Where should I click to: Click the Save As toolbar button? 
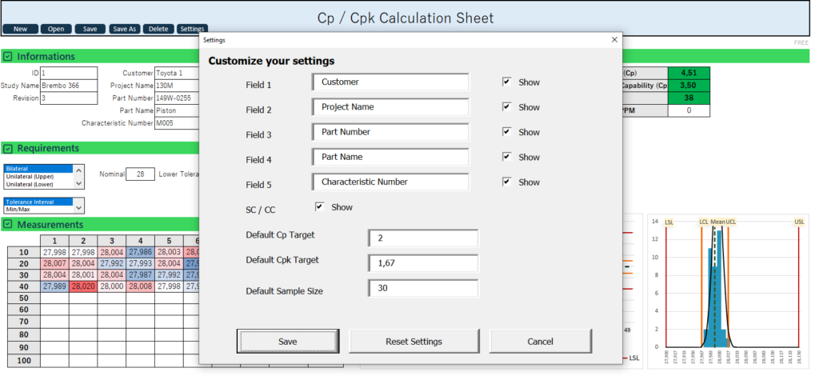[124, 29]
